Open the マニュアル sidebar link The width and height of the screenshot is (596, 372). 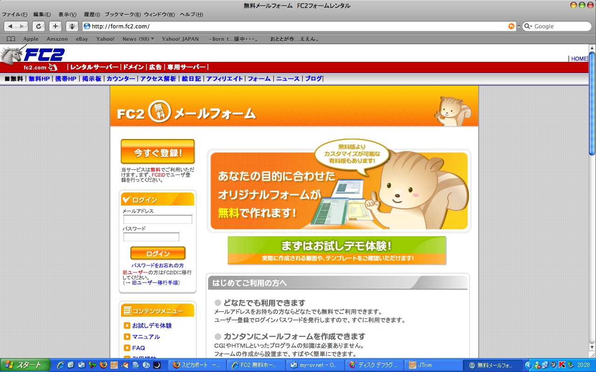pos(146,337)
